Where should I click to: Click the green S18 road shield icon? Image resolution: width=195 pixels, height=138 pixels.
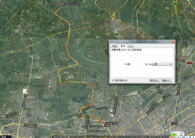click(x=117, y=34)
